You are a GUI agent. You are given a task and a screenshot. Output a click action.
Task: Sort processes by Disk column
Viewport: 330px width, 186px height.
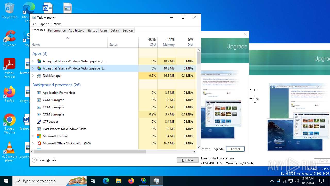coord(186,43)
